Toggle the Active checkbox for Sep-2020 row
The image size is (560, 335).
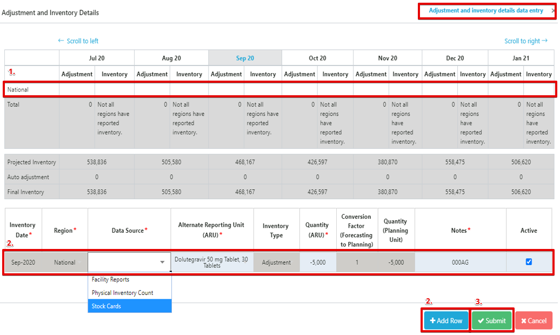click(x=529, y=262)
